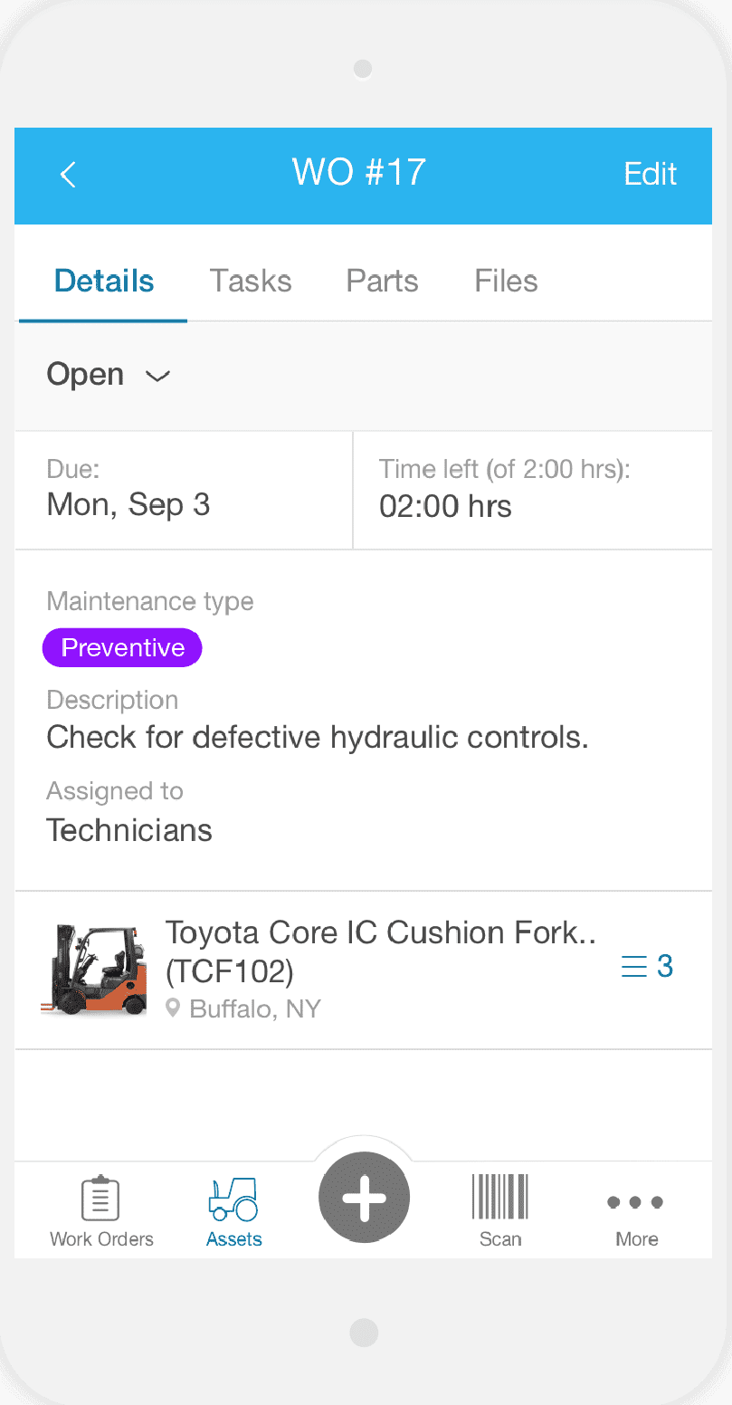
Task: Tap the location pin near Buffalo, NY
Action: pyautogui.click(x=174, y=1008)
